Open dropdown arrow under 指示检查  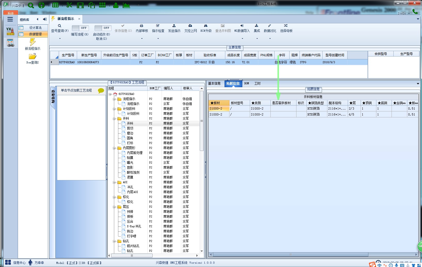point(158,39)
